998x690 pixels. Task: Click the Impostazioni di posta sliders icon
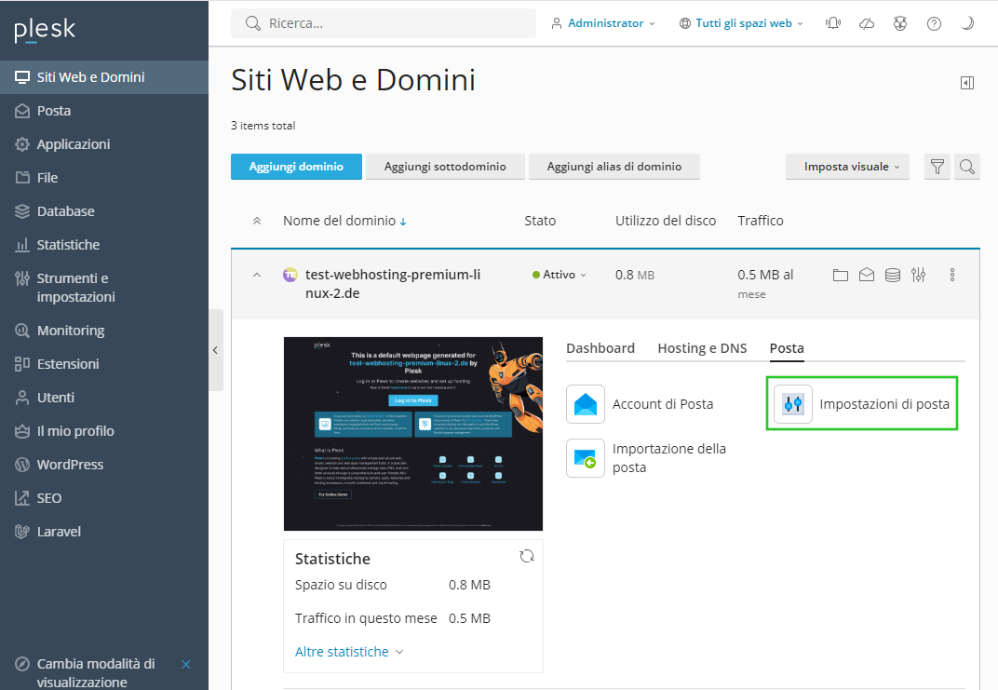point(793,404)
